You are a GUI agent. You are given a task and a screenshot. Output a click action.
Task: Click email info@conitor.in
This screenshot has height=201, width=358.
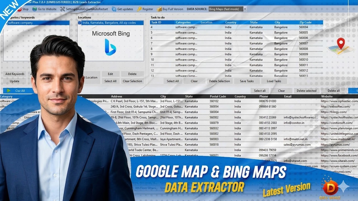(x=294, y=123)
